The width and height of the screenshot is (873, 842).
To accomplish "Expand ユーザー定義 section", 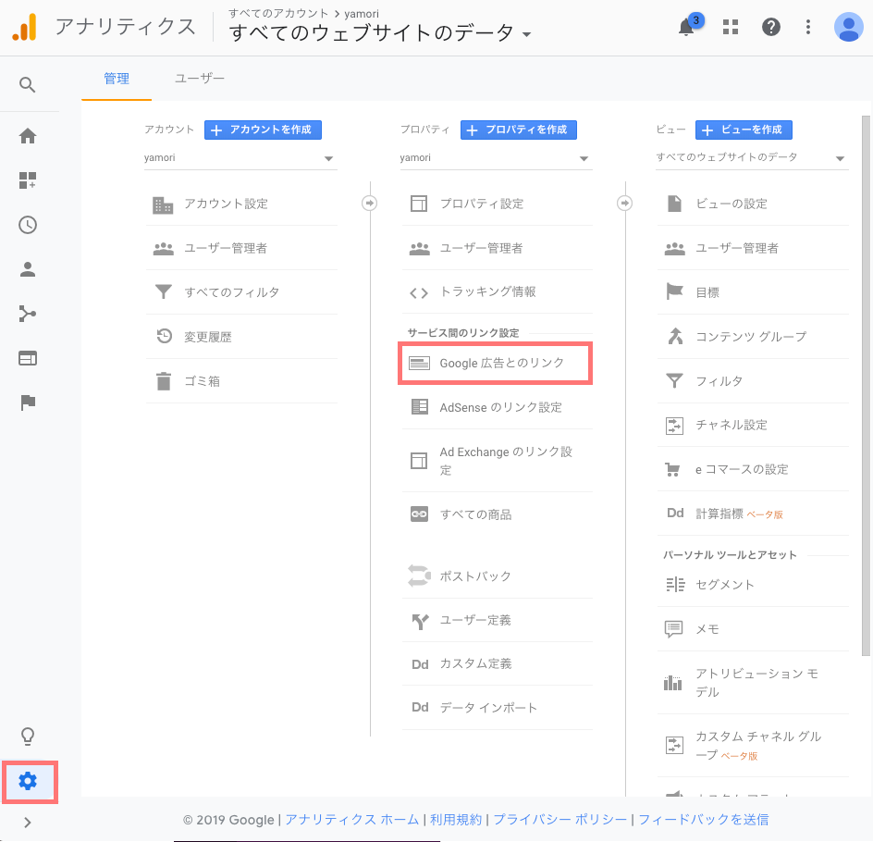I will [497, 620].
